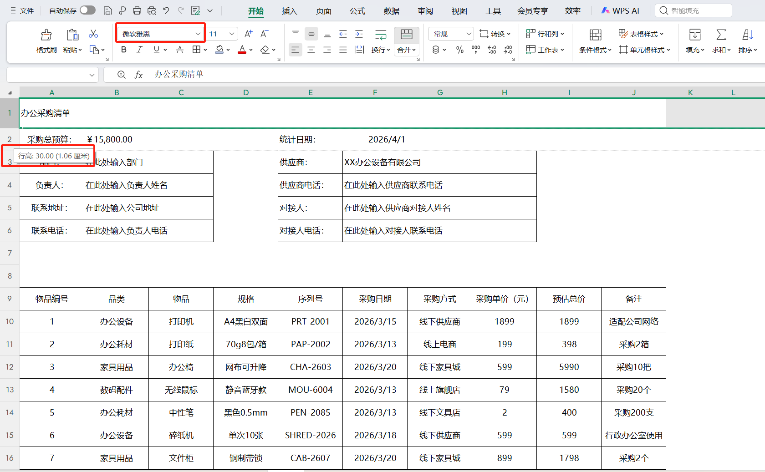Click the Increase Font Size icon

click(248, 34)
